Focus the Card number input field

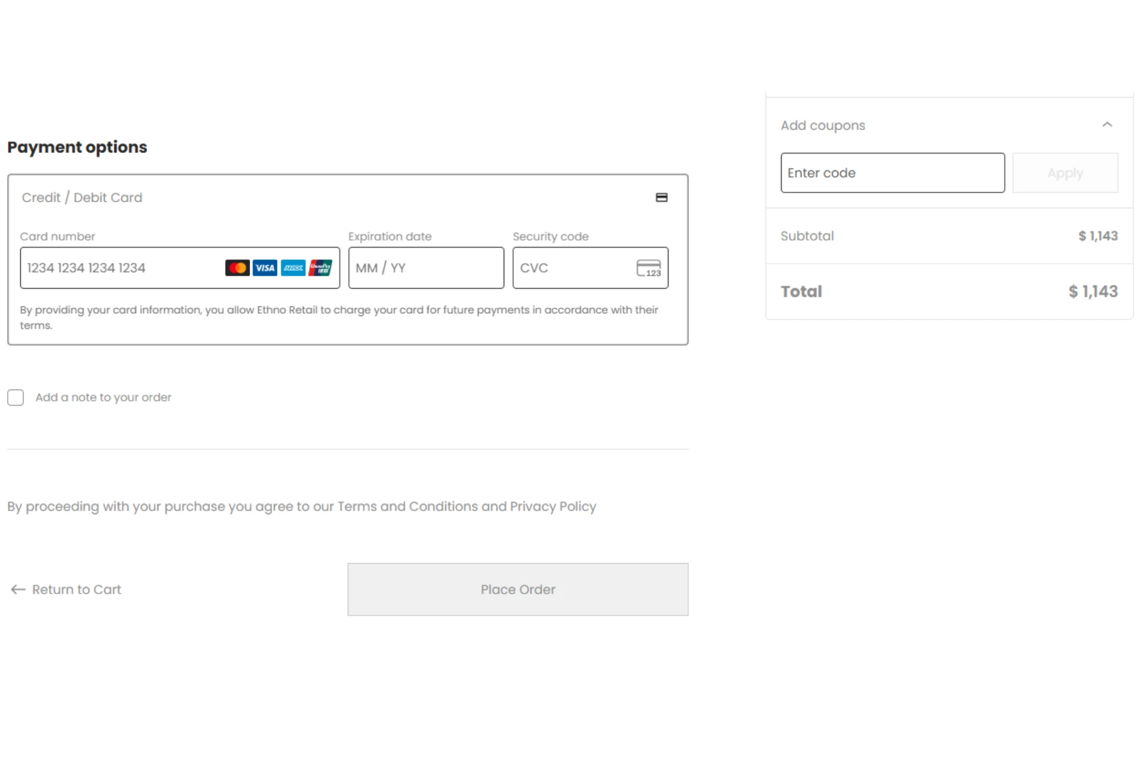coord(119,268)
